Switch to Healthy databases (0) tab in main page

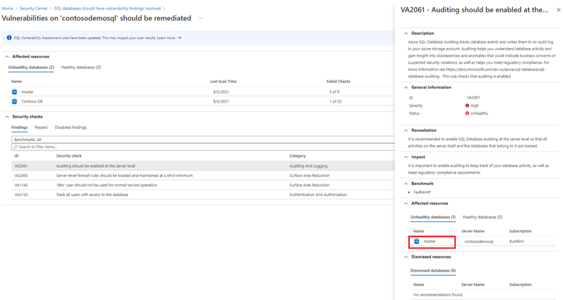(x=81, y=68)
